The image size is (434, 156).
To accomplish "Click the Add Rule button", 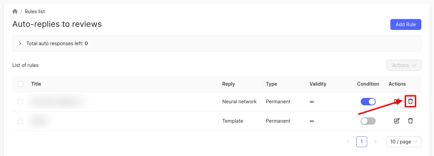I will [405, 24].
